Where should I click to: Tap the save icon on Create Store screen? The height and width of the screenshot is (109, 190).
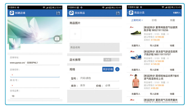pos(58,13)
